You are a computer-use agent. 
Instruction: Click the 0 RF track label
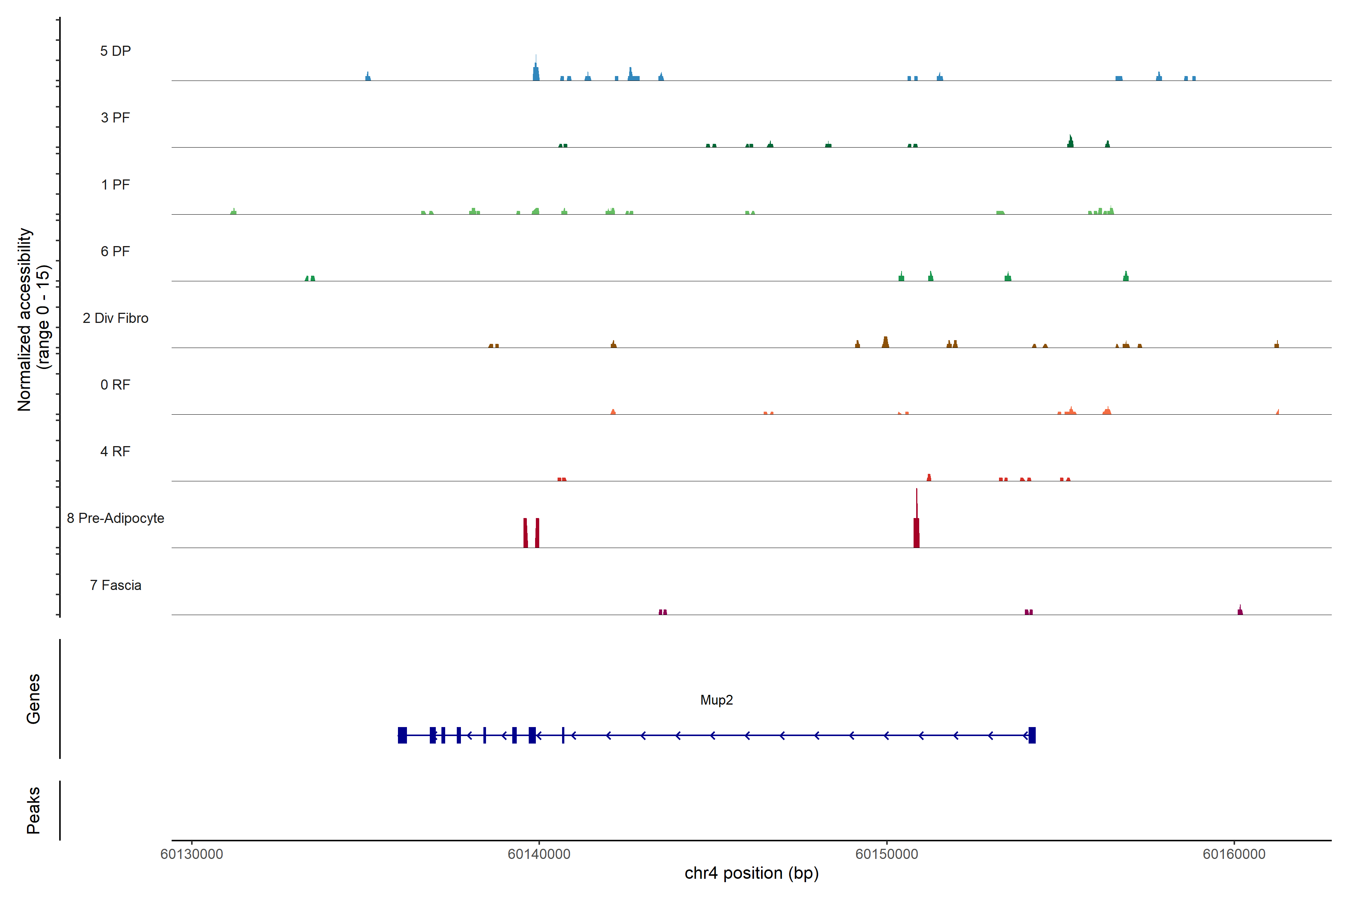tap(115, 385)
